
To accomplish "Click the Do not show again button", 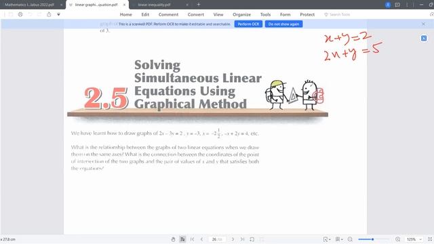I will click(x=283, y=24).
